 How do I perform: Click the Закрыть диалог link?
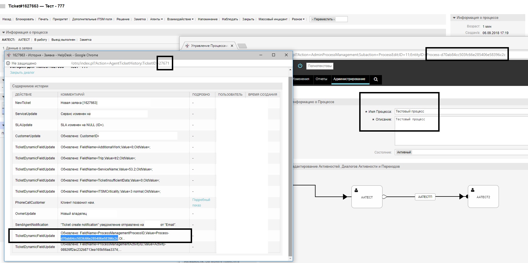22,73
